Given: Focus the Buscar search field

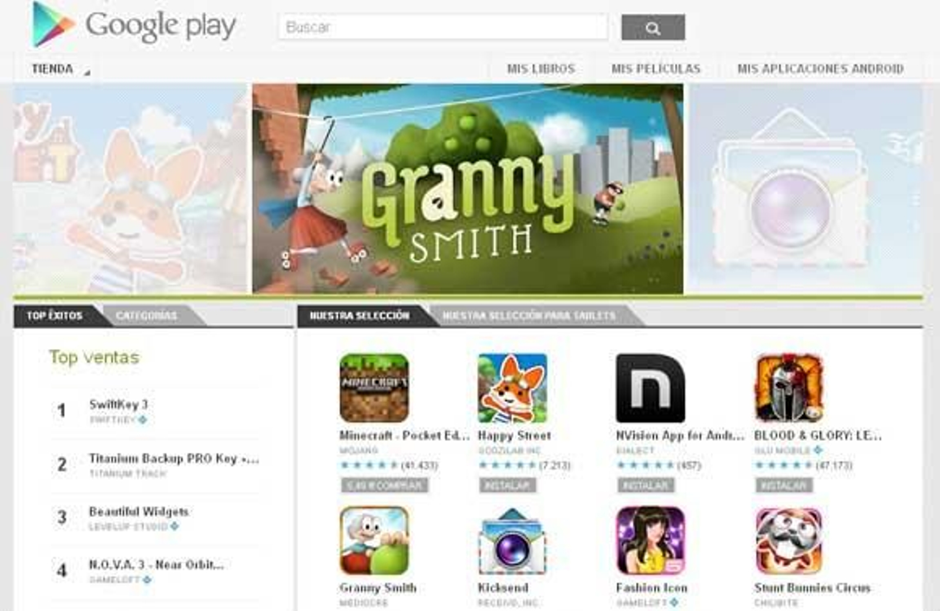Looking at the screenshot, I should click(x=443, y=27).
